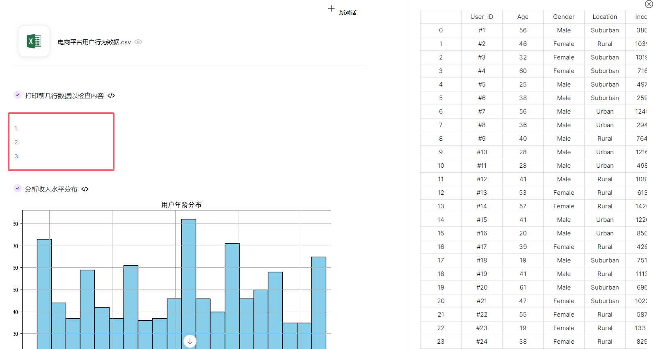This screenshot has width=654, height=349.
Task: Select the User_ID column header
Action: [x=482, y=17]
